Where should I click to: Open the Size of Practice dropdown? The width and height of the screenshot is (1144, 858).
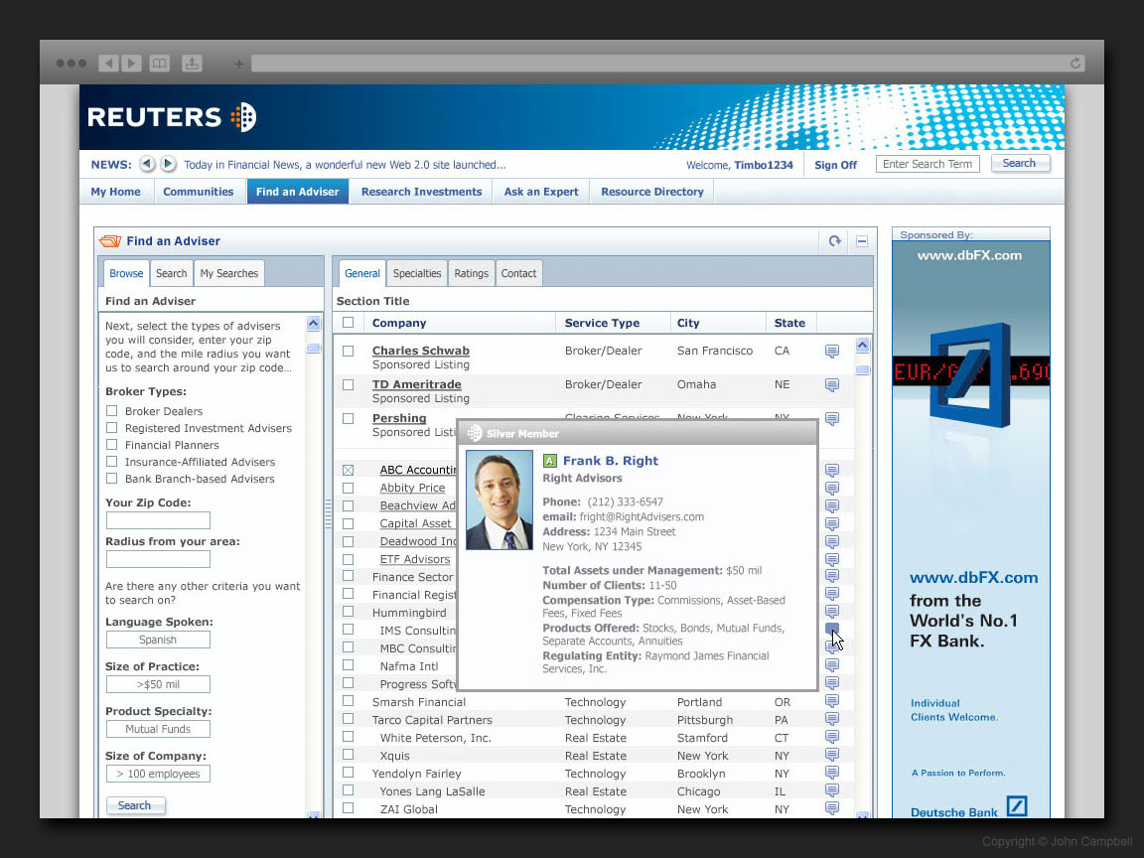158,684
